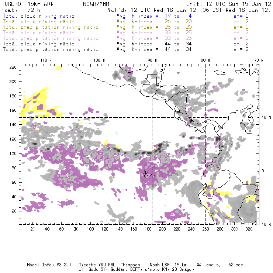Click the "160" tick label on the left axis
Viewport: 273px width, 273px height.
pos(13,110)
